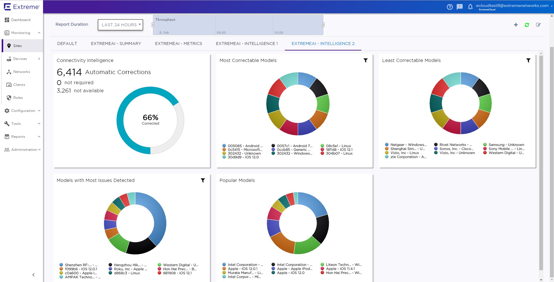The image size is (554, 282).
Task: Click the Throughput timeline right handle
Action: 323,25
